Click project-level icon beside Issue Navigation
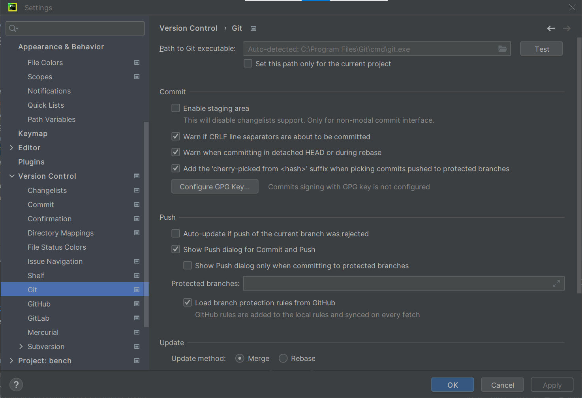582x398 pixels. tap(137, 261)
